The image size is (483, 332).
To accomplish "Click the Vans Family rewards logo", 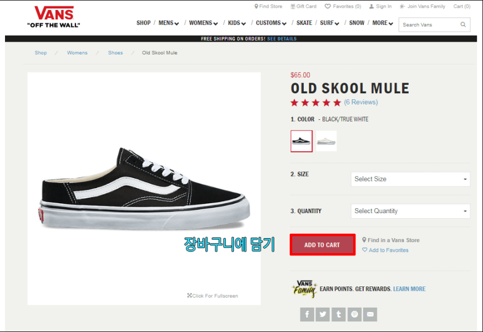I will (304, 289).
